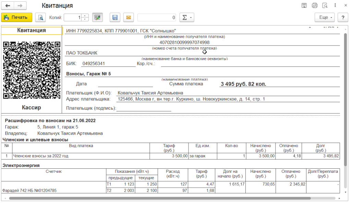Increase copies count with up stepper
The height and width of the screenshot is (203, 351).
tap(85, 16)
